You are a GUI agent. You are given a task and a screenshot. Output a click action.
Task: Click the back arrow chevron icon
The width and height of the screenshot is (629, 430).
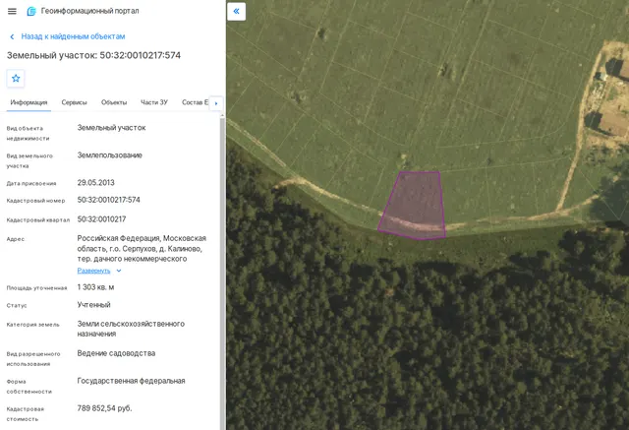[12, 37]
